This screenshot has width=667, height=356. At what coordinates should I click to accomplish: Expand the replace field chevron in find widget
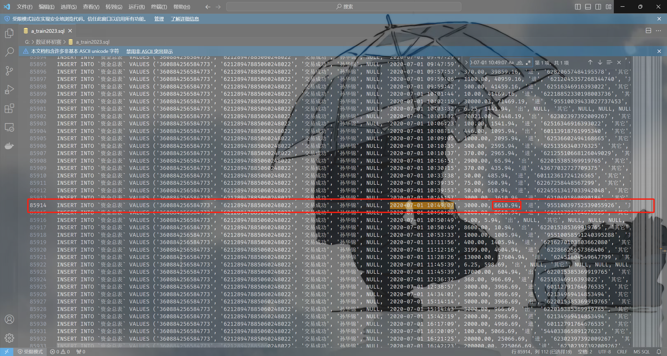[x=466, y=62]
